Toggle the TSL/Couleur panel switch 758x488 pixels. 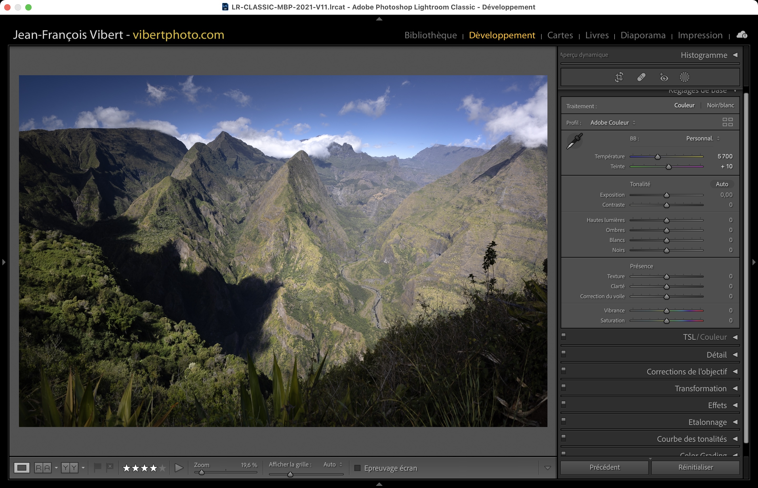[563, 336]
